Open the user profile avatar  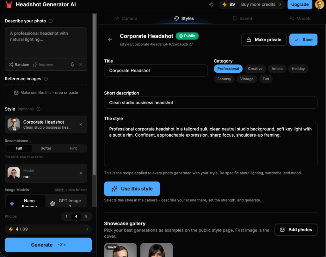point(319,4)
